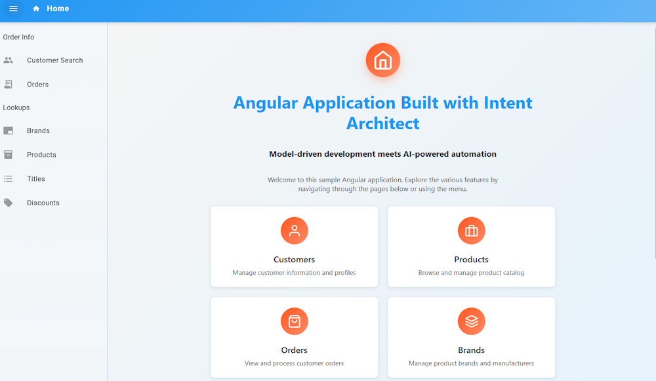
Task: Click the large orange home icon above the title
Action: pyautogui.click(x=382, y=60)
